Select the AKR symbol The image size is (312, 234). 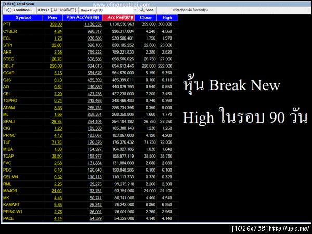point(7,52)
